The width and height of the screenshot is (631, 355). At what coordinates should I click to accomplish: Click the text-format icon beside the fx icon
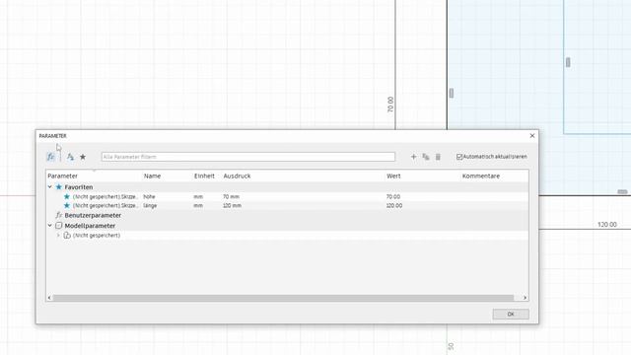(x=70, y=157)
